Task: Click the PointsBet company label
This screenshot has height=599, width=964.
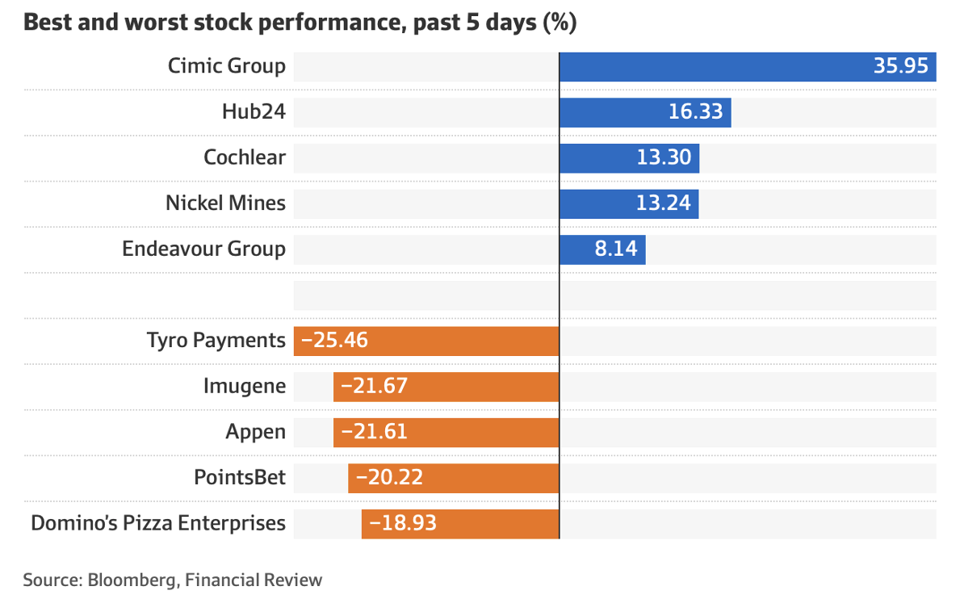Action: [x=240, y=478]
